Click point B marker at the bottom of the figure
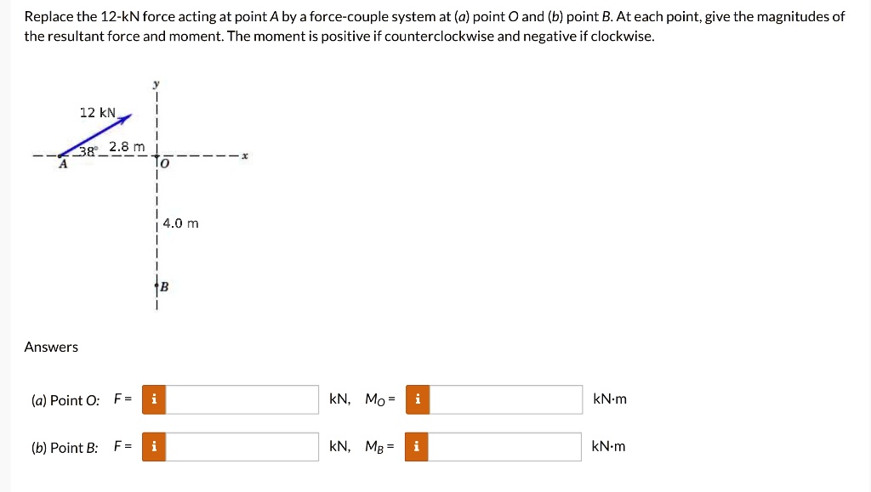Viewport: 871px width, 492px height. [x=158, y=286]
